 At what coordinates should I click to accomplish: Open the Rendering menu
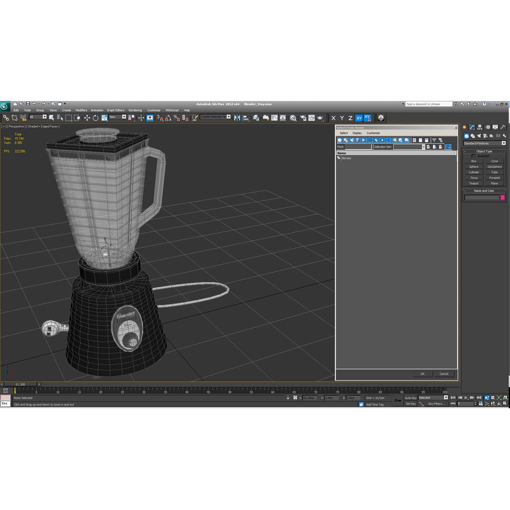(135, 110)
